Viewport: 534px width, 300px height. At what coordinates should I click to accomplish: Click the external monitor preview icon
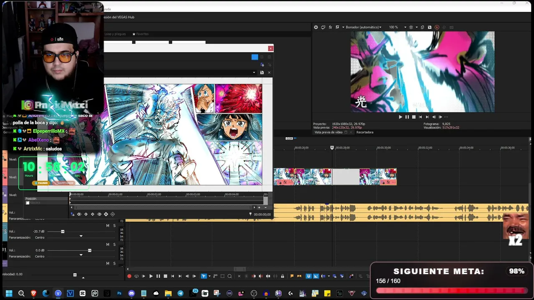pyautogui.click(x=323, y=27)
